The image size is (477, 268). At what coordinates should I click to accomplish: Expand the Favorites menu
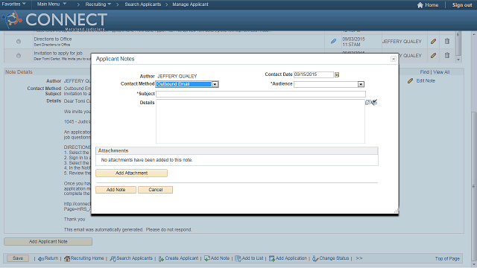coord(13,4)
